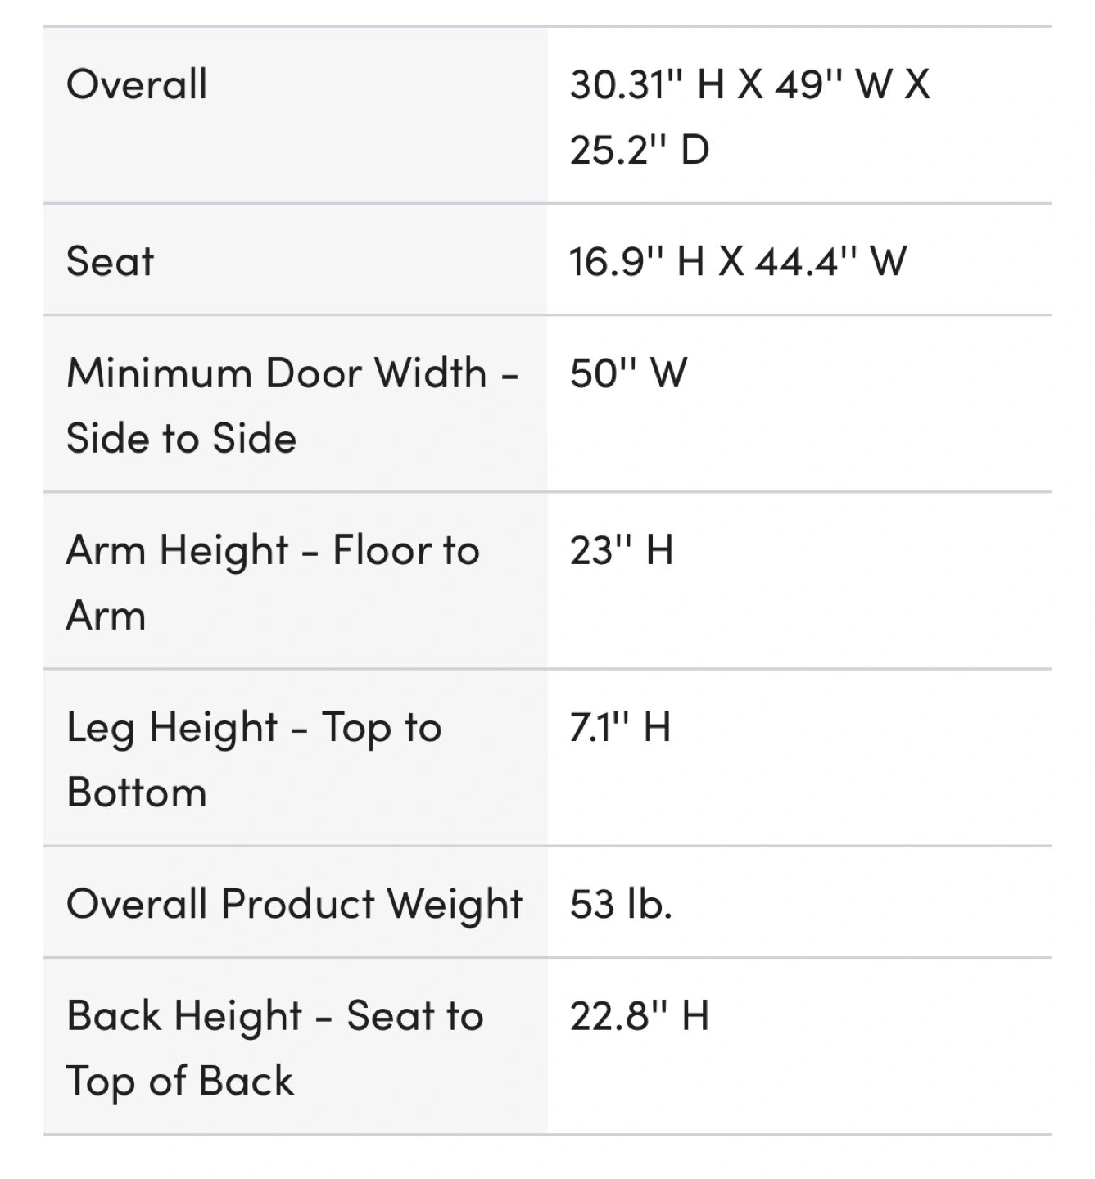Click the Seat row label
This screenshot has width=1095, height=1179.
pos(110,262)
